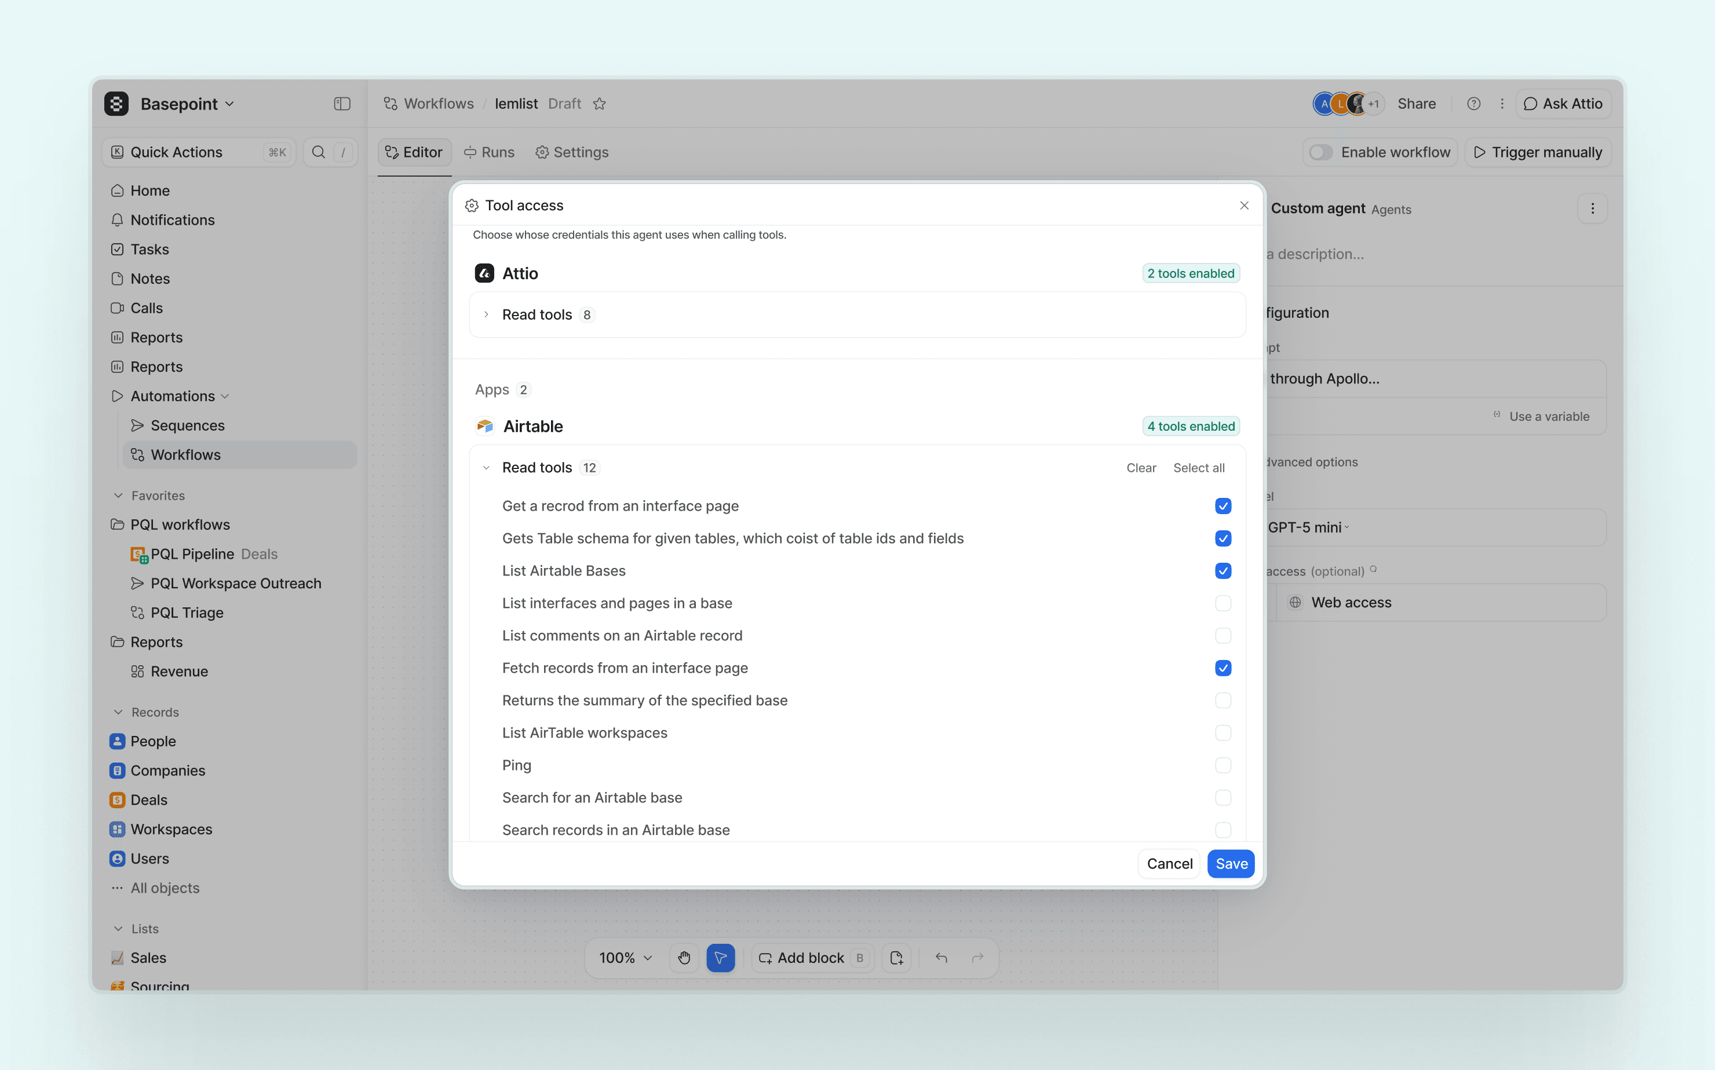Click the search magnifier icon
The width and height of the screenshot is (1715, 1070).
tap(319, 152)
